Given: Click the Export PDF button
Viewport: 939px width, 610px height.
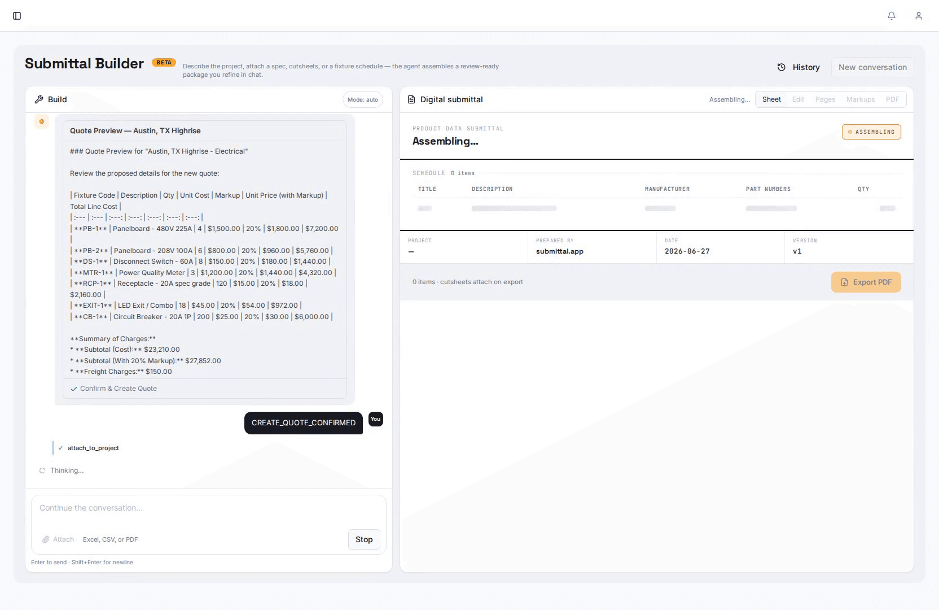Looking at the screenshot, I should [x=866, y=282].
